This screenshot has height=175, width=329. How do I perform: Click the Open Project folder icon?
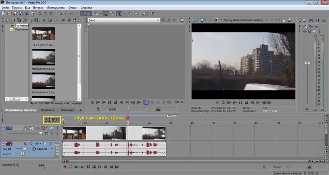pos(9,14)
